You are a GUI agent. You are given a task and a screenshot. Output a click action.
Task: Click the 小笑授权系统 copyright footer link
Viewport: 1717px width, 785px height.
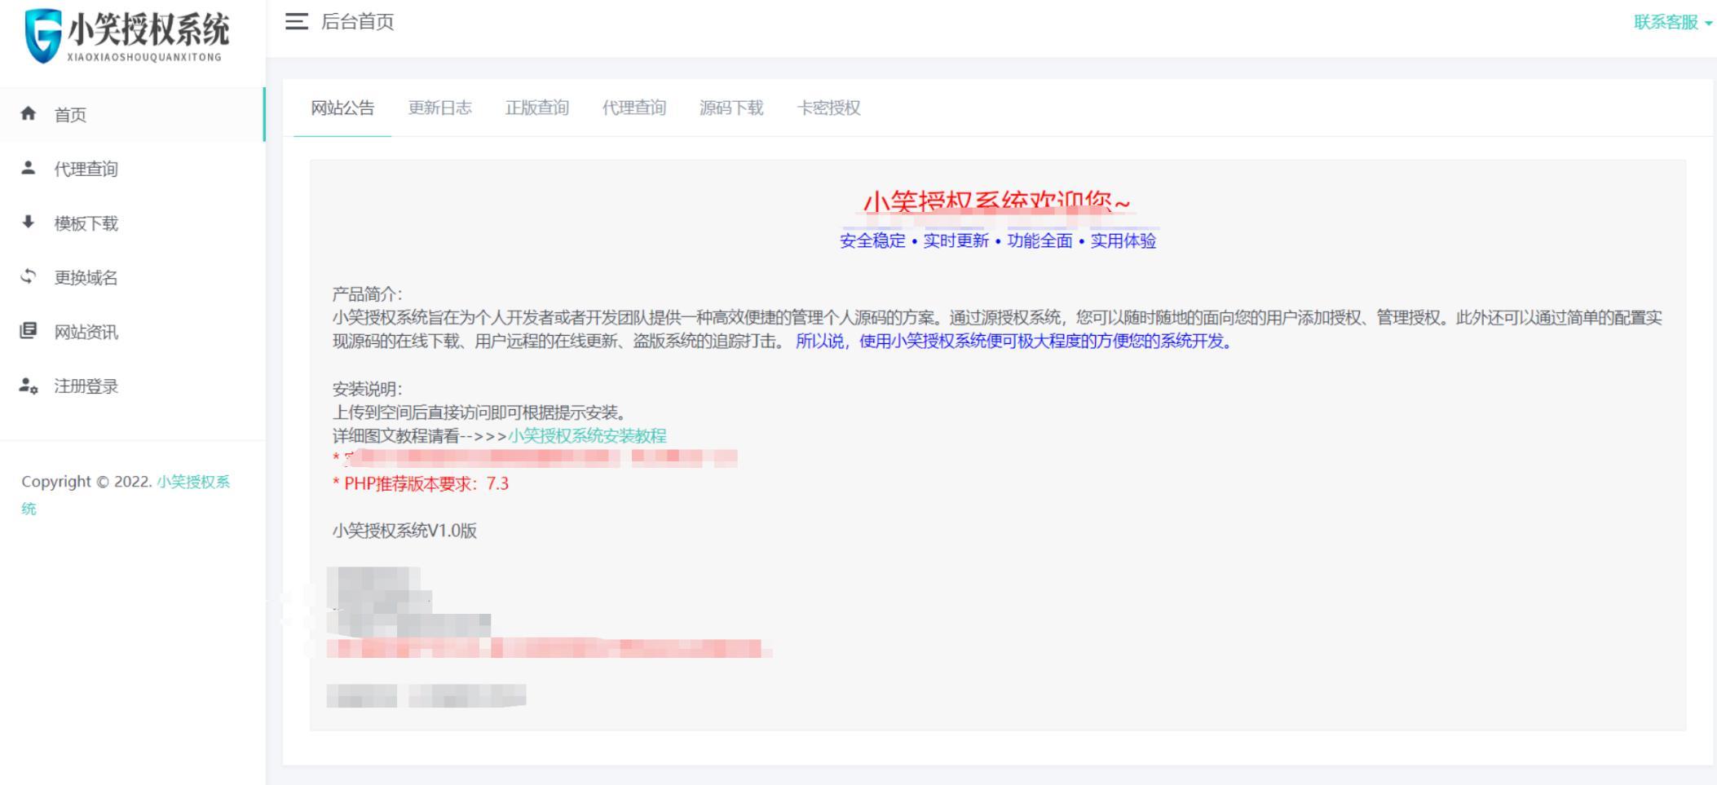pos(126,495)
